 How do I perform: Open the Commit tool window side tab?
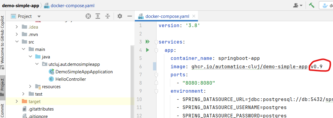(3, 110)
